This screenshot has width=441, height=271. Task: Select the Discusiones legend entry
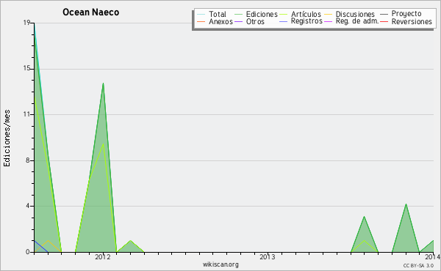point(349,14)
